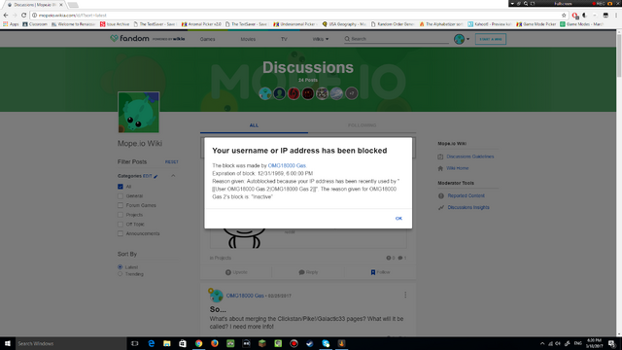Select the Latest sort radio button
The height and width of the screenshot is (350, 622).
click(x=120, y=267)
